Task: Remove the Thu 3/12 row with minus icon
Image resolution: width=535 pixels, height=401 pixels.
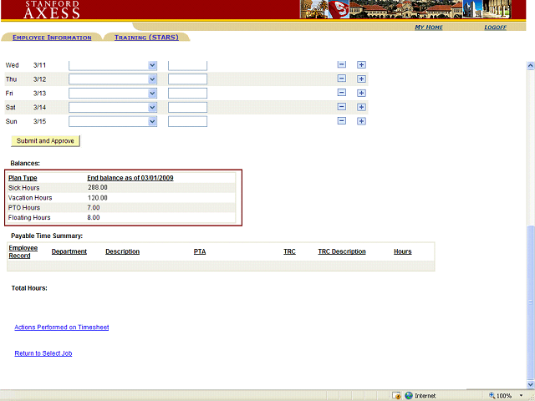Action: point(341,79)
